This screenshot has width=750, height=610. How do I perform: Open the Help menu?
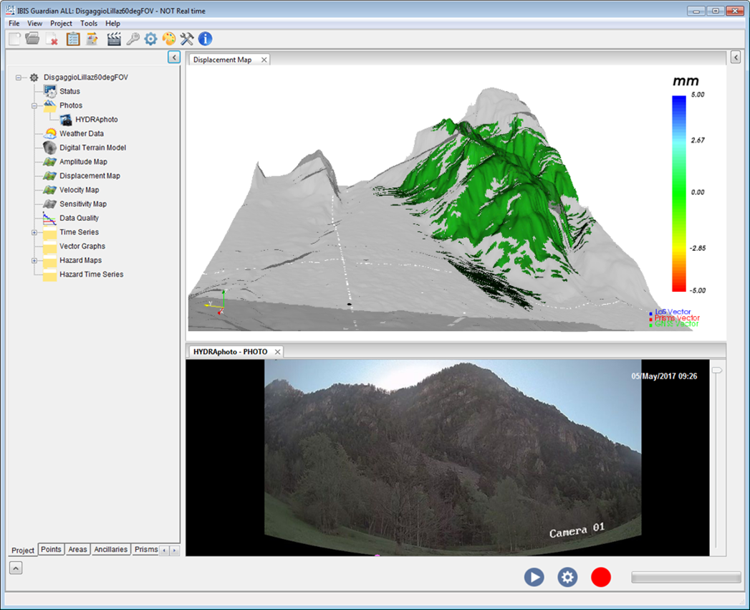point(113,24)
